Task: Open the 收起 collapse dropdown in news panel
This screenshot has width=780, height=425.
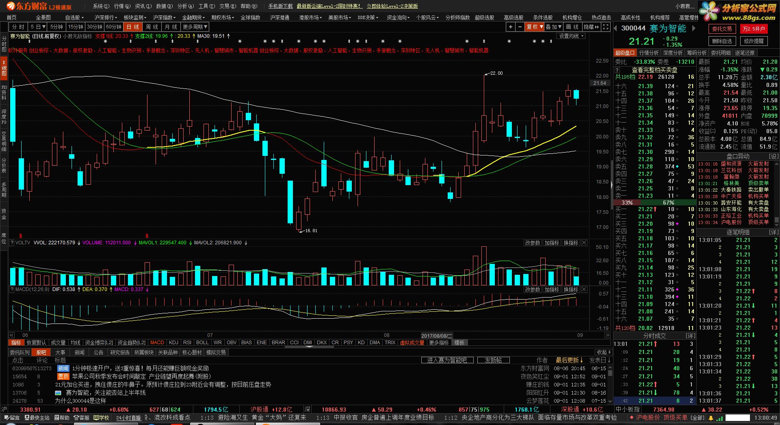Action: (x=604, y=352)
